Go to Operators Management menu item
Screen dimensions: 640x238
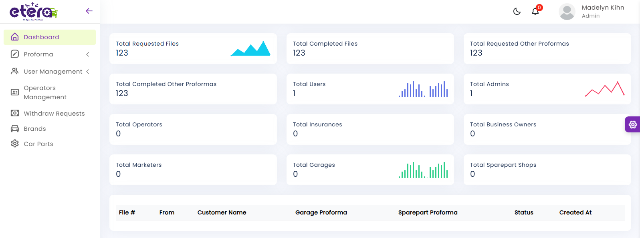tap(45, 92)
